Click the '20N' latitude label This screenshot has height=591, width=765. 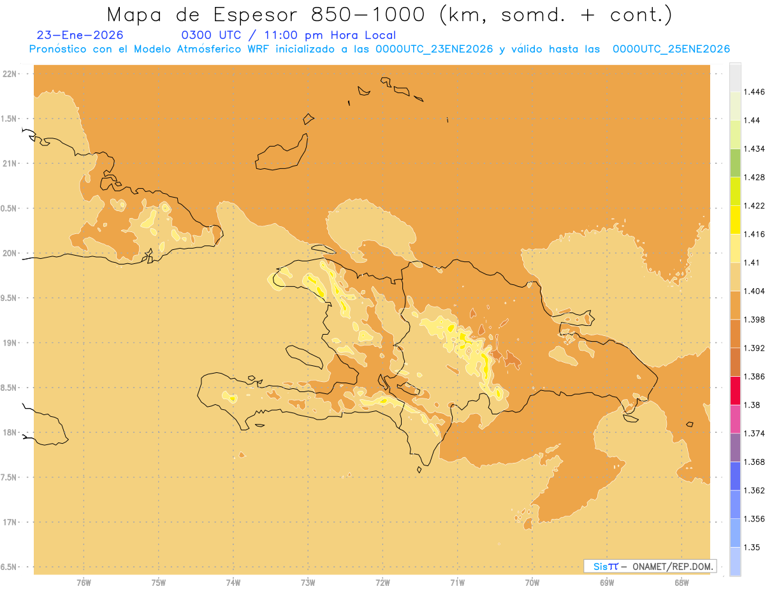pos(11,253)
